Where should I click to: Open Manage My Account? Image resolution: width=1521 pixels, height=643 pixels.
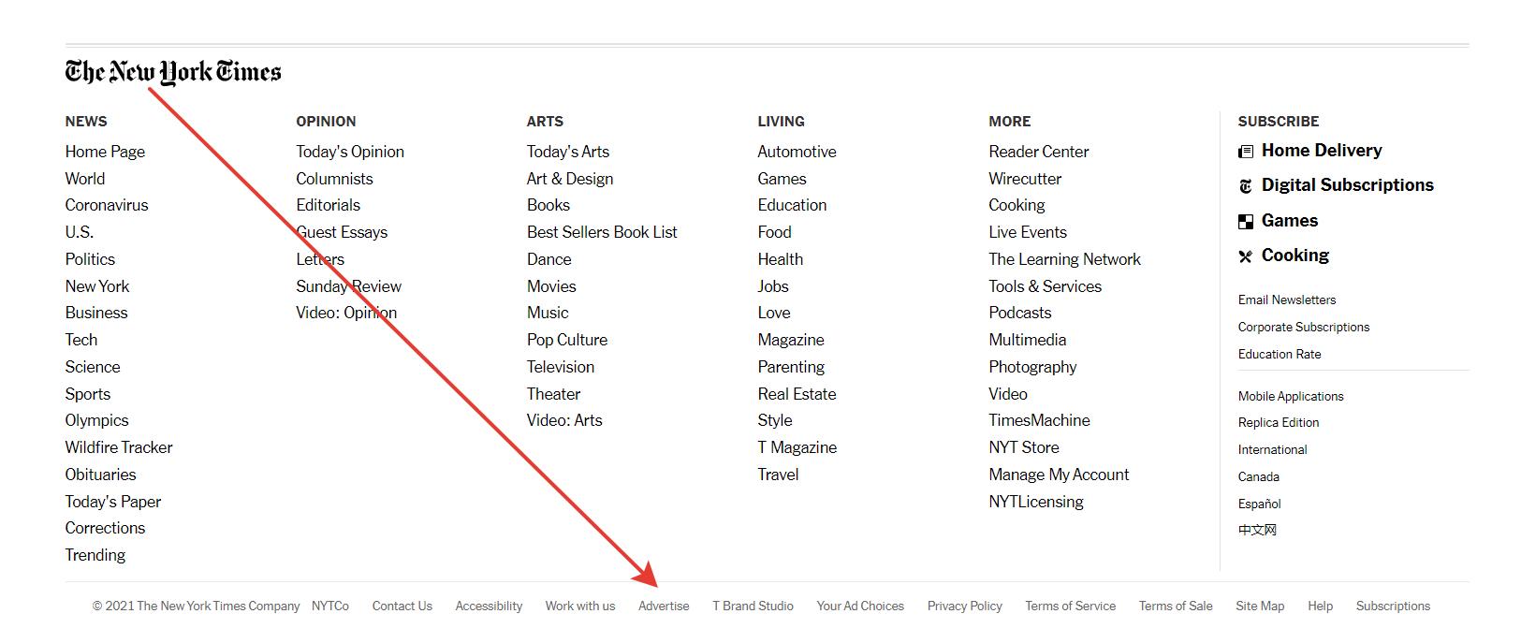point(1060,475)
